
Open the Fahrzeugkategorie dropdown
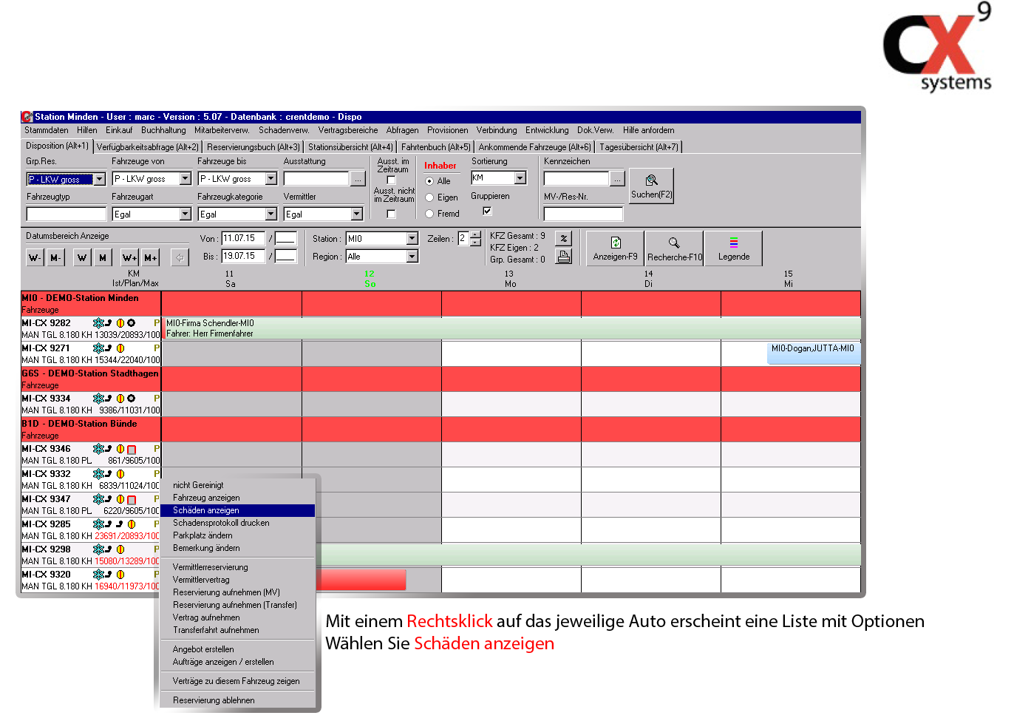(x=270, y=214)
